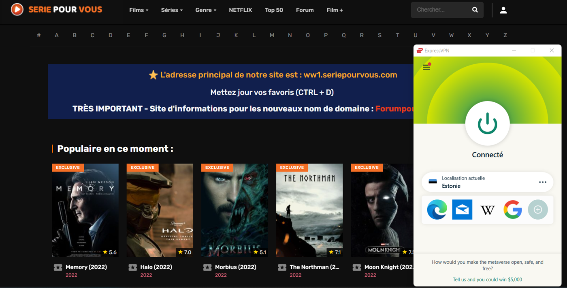Toggle the ExpressVPN power button
The height and width of the screenshot is (288, 567).
coord(488,123)
